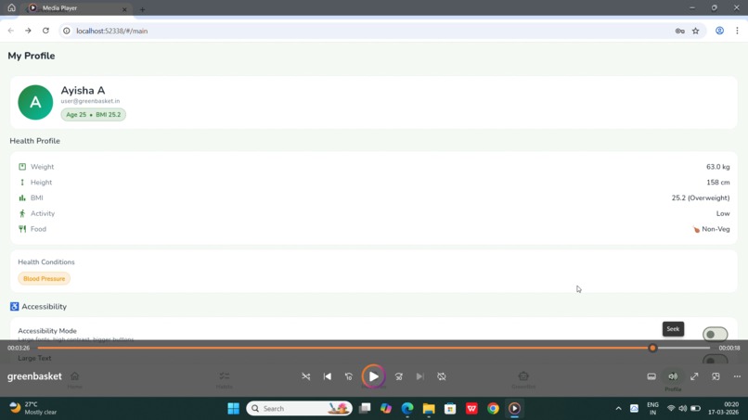
Task: Click the Accessibility wheelchair icon
Action: click(14, 307)
